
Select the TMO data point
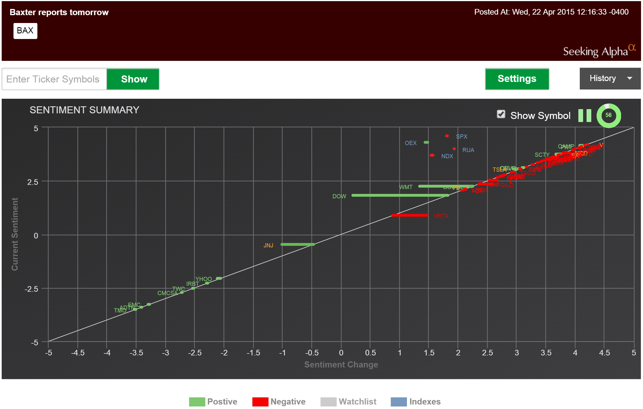click(135, 309)
